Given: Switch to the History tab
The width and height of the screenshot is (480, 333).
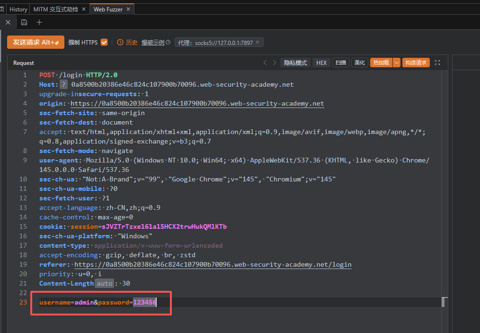Looking at the screenshot, I should point(18,9).
